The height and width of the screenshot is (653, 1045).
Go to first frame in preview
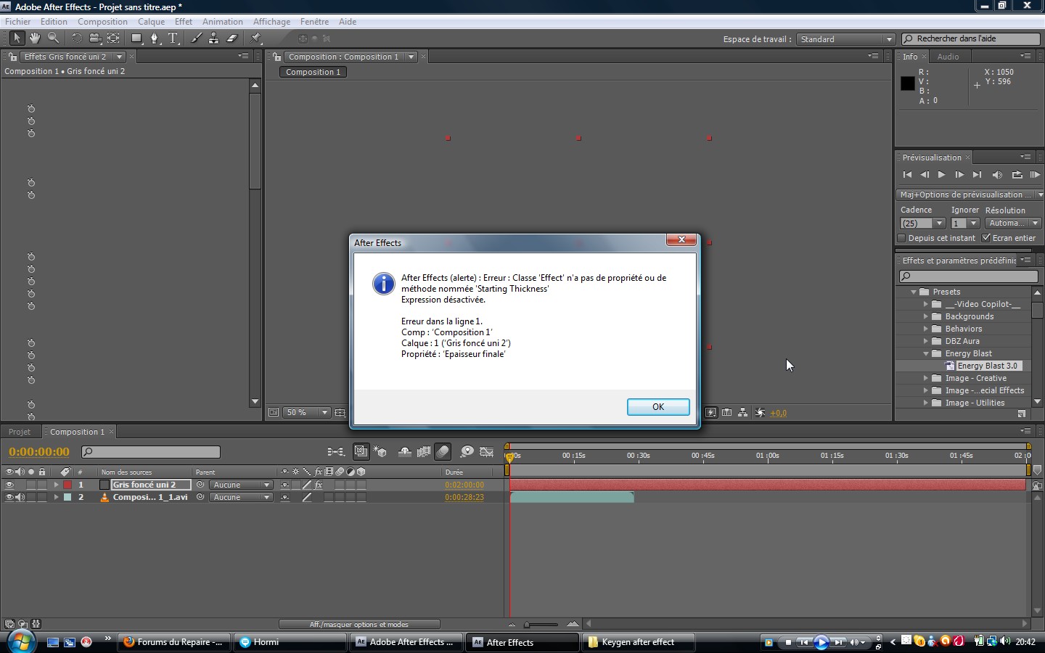coord(907,175)
